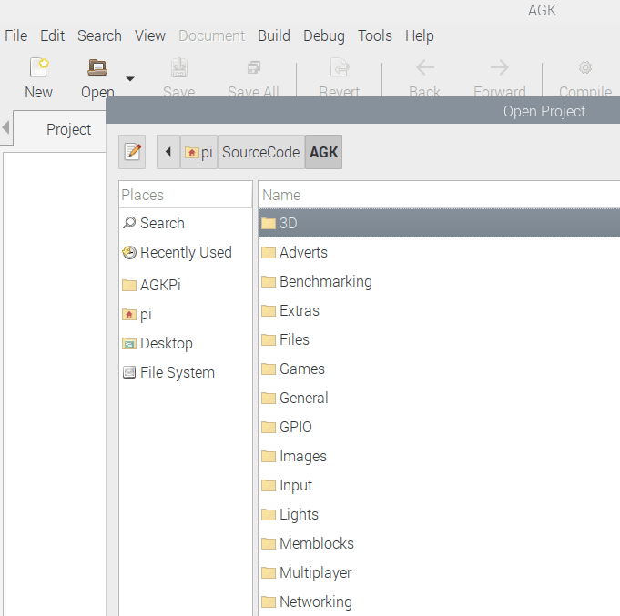Go to SourceCode in the path bar
This screenshot has width=620, height=616.
[260, 152]
